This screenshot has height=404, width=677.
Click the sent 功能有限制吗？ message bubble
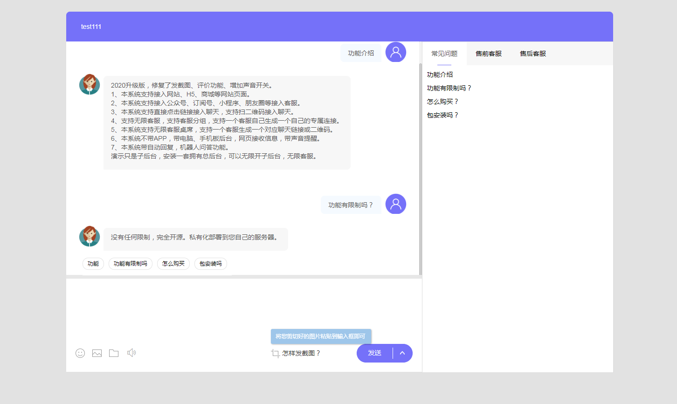point(351,205)
